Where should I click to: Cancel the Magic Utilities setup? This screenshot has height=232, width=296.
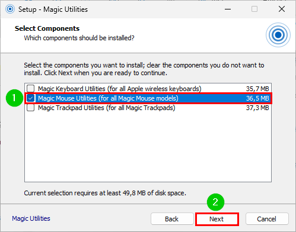[267, 219]
